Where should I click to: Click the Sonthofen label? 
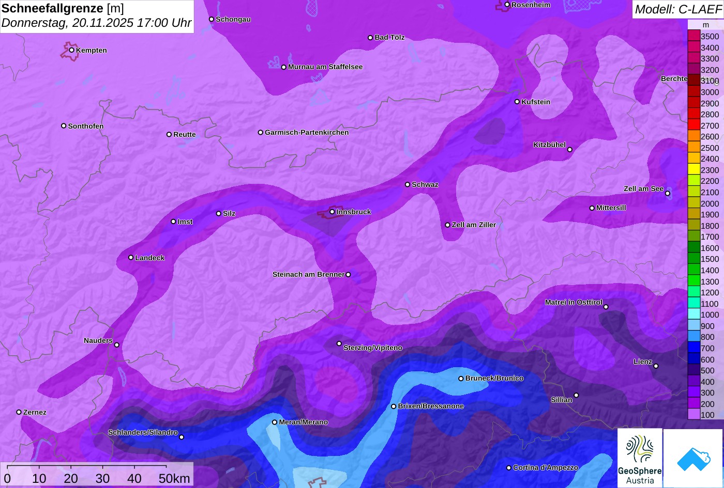pyautogui.click(x=86, y=126)
